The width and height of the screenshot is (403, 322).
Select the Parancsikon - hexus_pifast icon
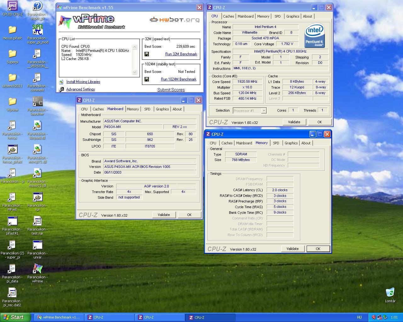point(12,153)
